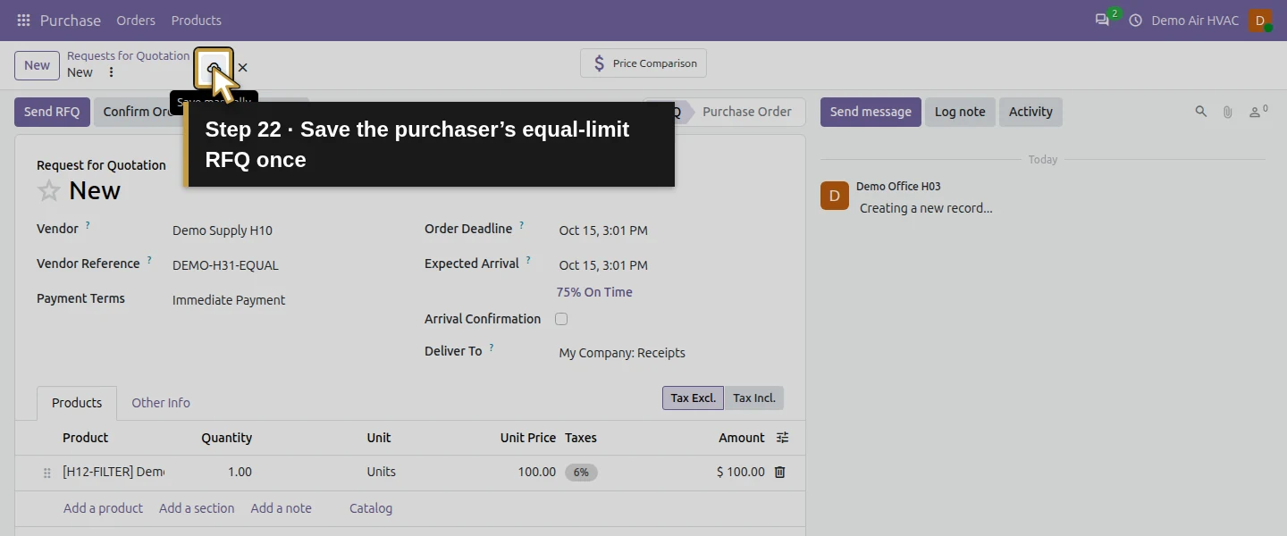Select the Other Info tab
The height and width of the screenshot is (536, 1287).
pos(161,403)
